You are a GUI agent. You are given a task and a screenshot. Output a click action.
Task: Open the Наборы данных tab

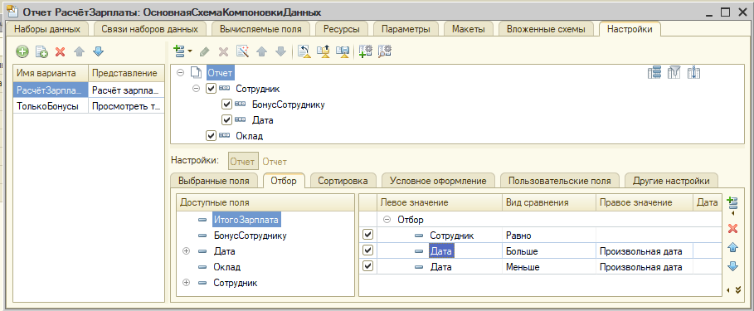point(46,29)
